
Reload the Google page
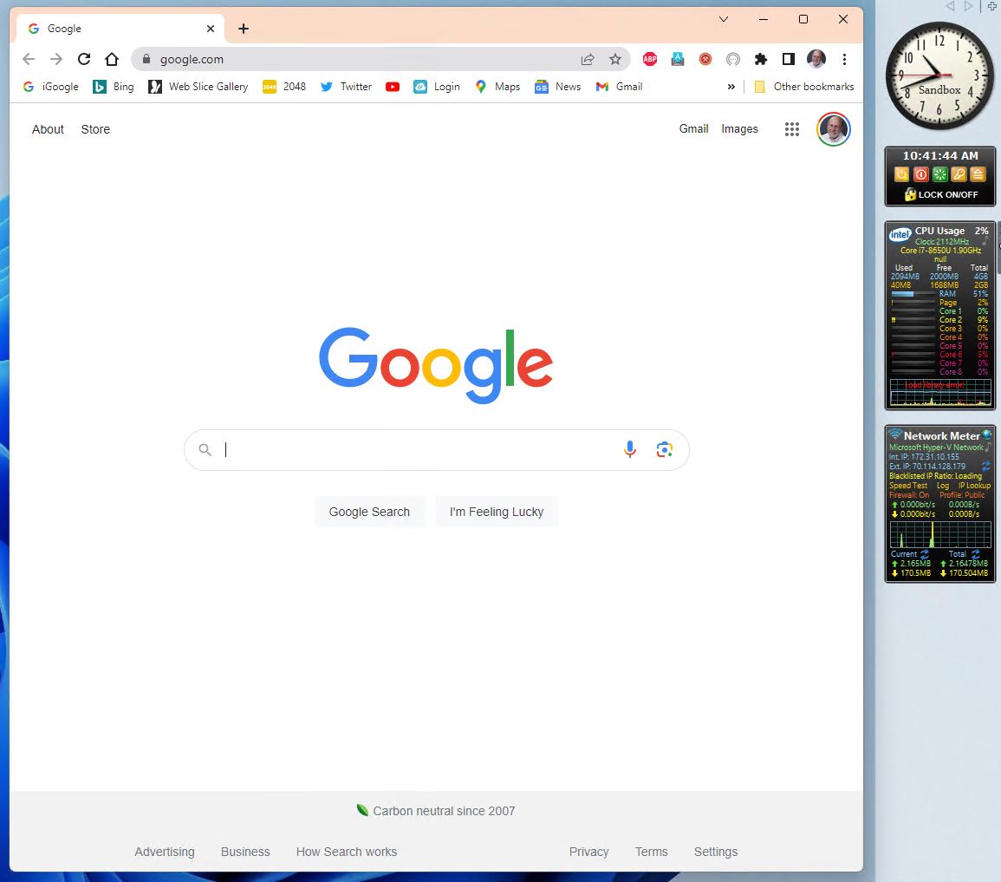click(83, 59)
